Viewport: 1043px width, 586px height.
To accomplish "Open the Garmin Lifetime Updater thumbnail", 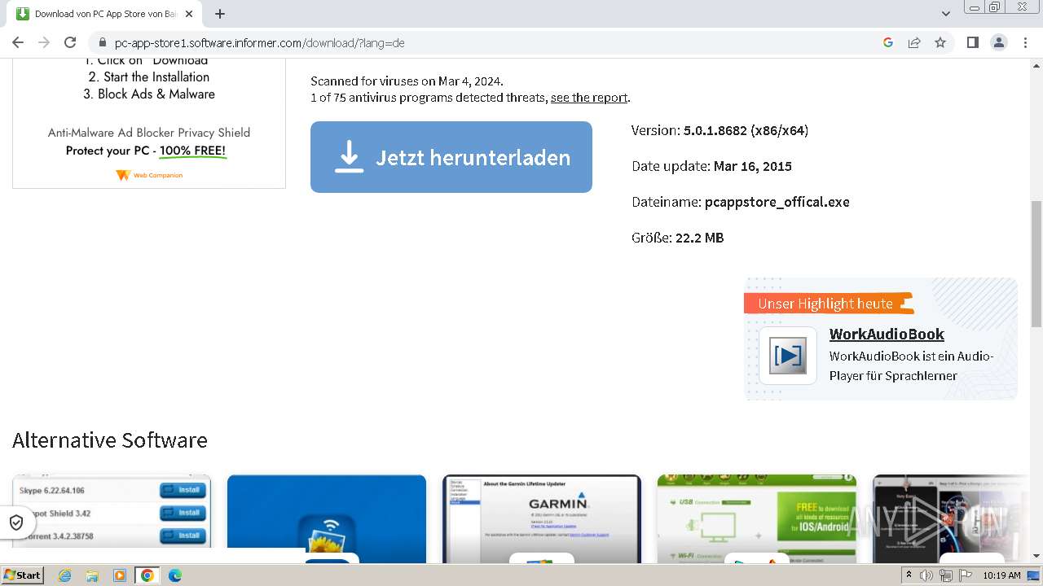I will pyautogui.click(x=542, y=519).
